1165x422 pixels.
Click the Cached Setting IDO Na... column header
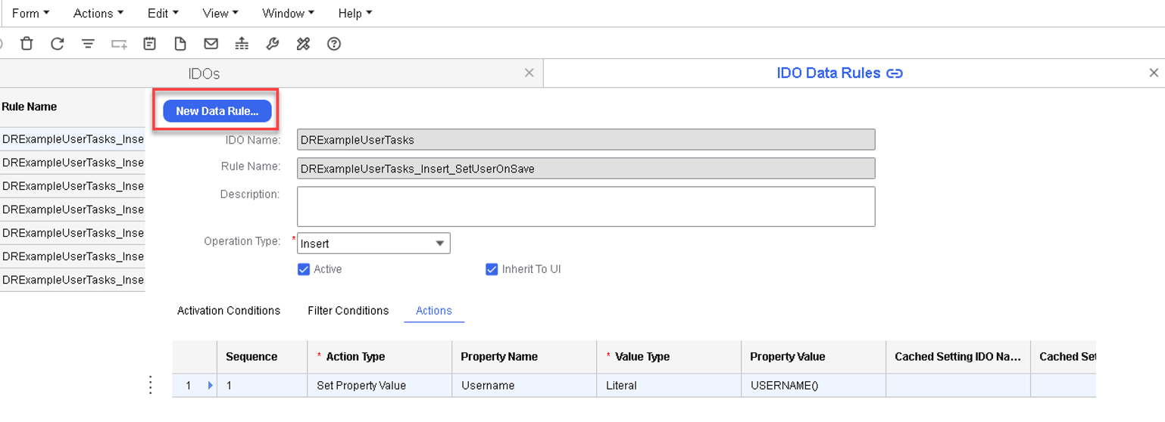click(958, 357)
